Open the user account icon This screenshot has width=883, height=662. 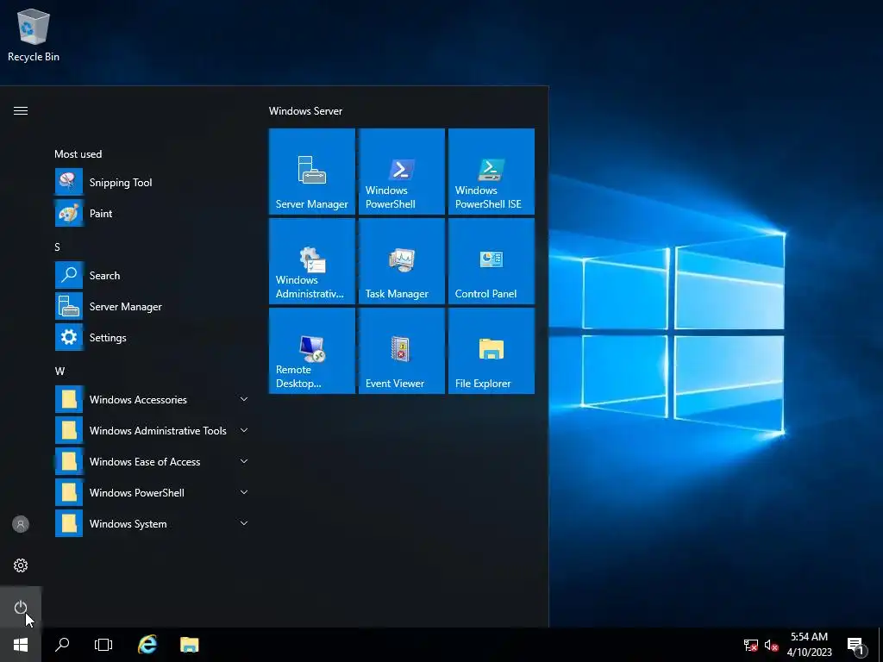(x=21, y=524)
